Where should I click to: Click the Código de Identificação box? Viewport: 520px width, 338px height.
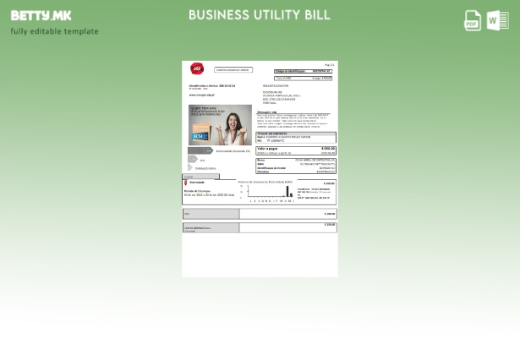pos(304,71)
